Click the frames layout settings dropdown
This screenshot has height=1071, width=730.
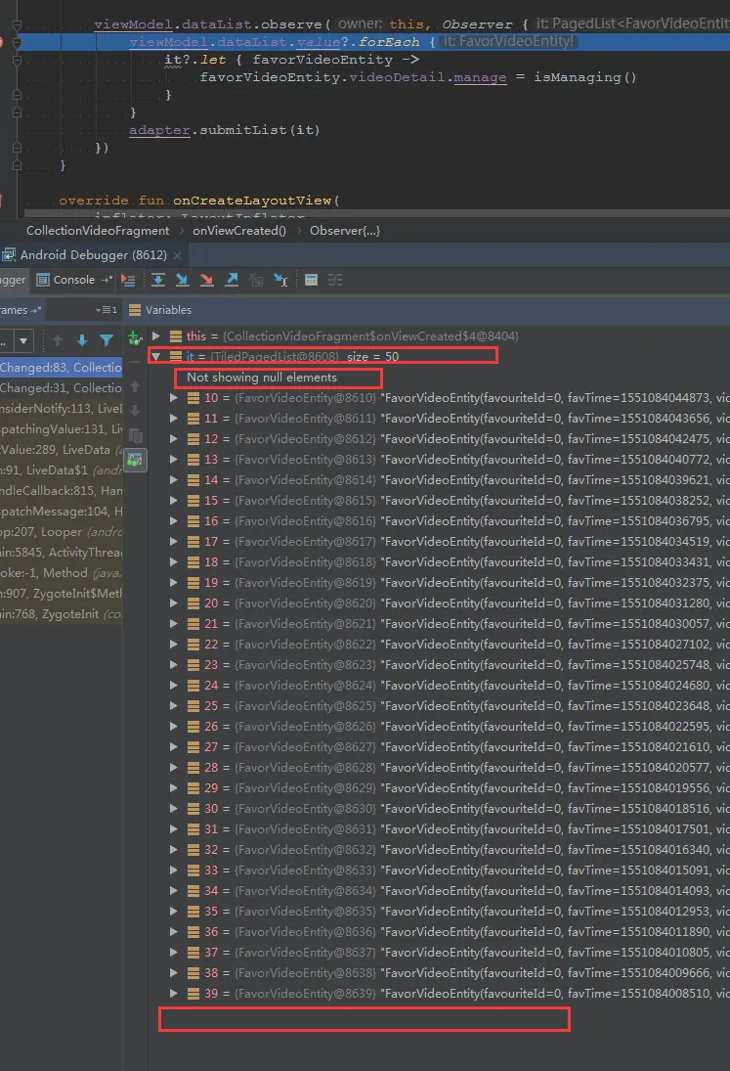pyautogui.click(x=107, y=310)
